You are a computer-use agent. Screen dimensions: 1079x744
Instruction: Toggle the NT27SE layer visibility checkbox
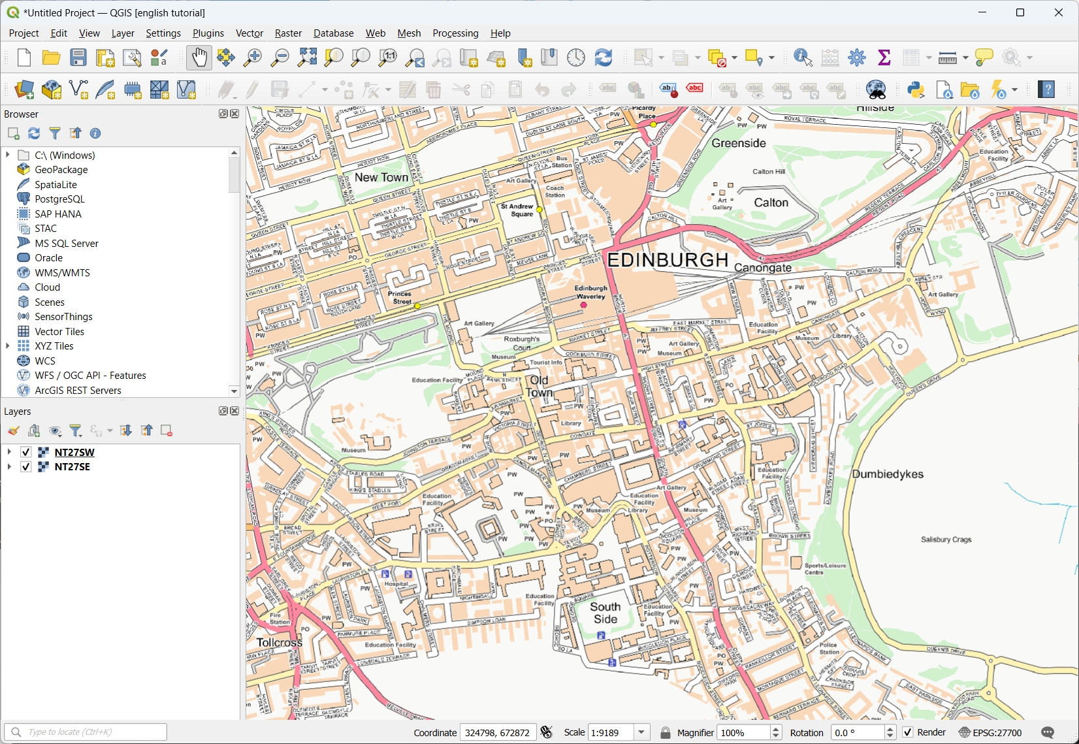point(26,466)
